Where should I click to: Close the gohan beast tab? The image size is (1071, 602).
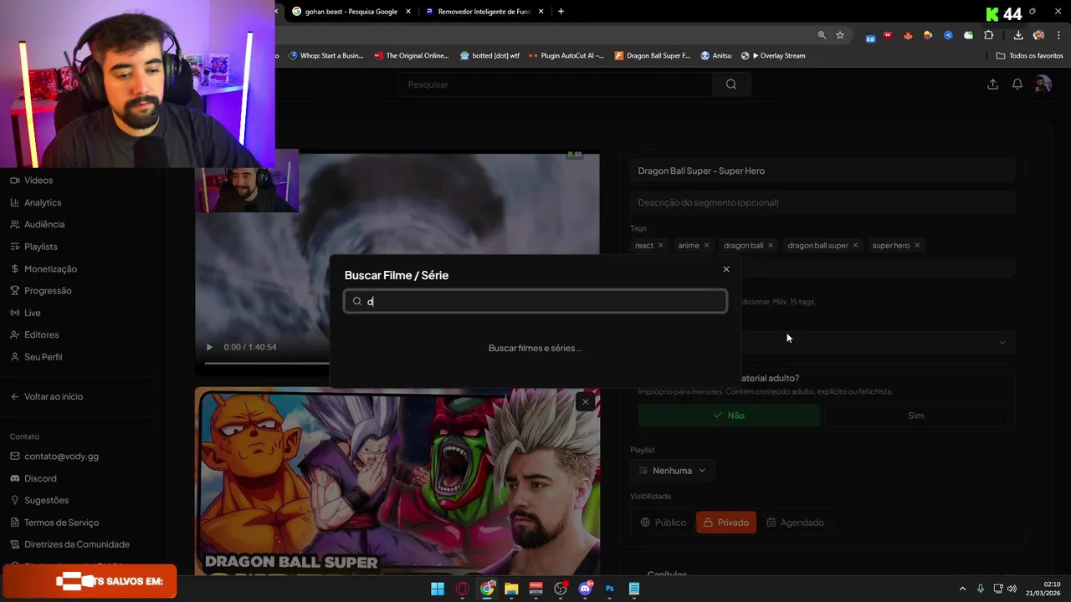pos(408,12)
